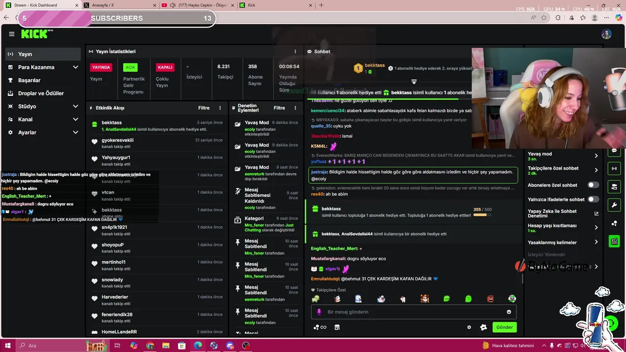Open the emoji picker in the message box

(x=509, y=312)
